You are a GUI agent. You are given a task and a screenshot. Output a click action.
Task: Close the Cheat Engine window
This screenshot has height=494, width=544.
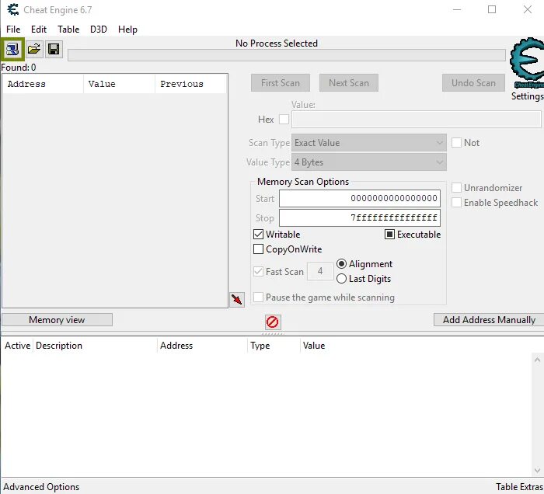click(528, 9)
